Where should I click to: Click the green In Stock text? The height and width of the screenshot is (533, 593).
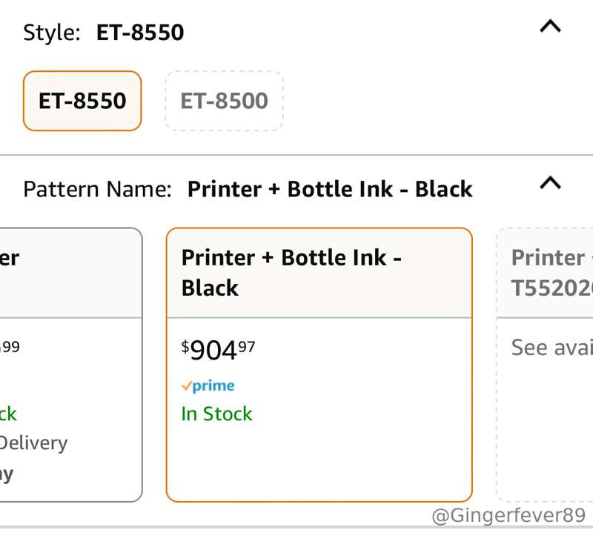click(216, 414)
